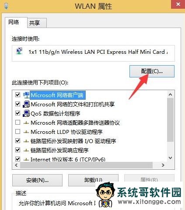Enable the Microsoft LLDP 协议驱动程序 checkbox
Image resolution: width=185 pixels, height=210 pixels.
[17, 132]
